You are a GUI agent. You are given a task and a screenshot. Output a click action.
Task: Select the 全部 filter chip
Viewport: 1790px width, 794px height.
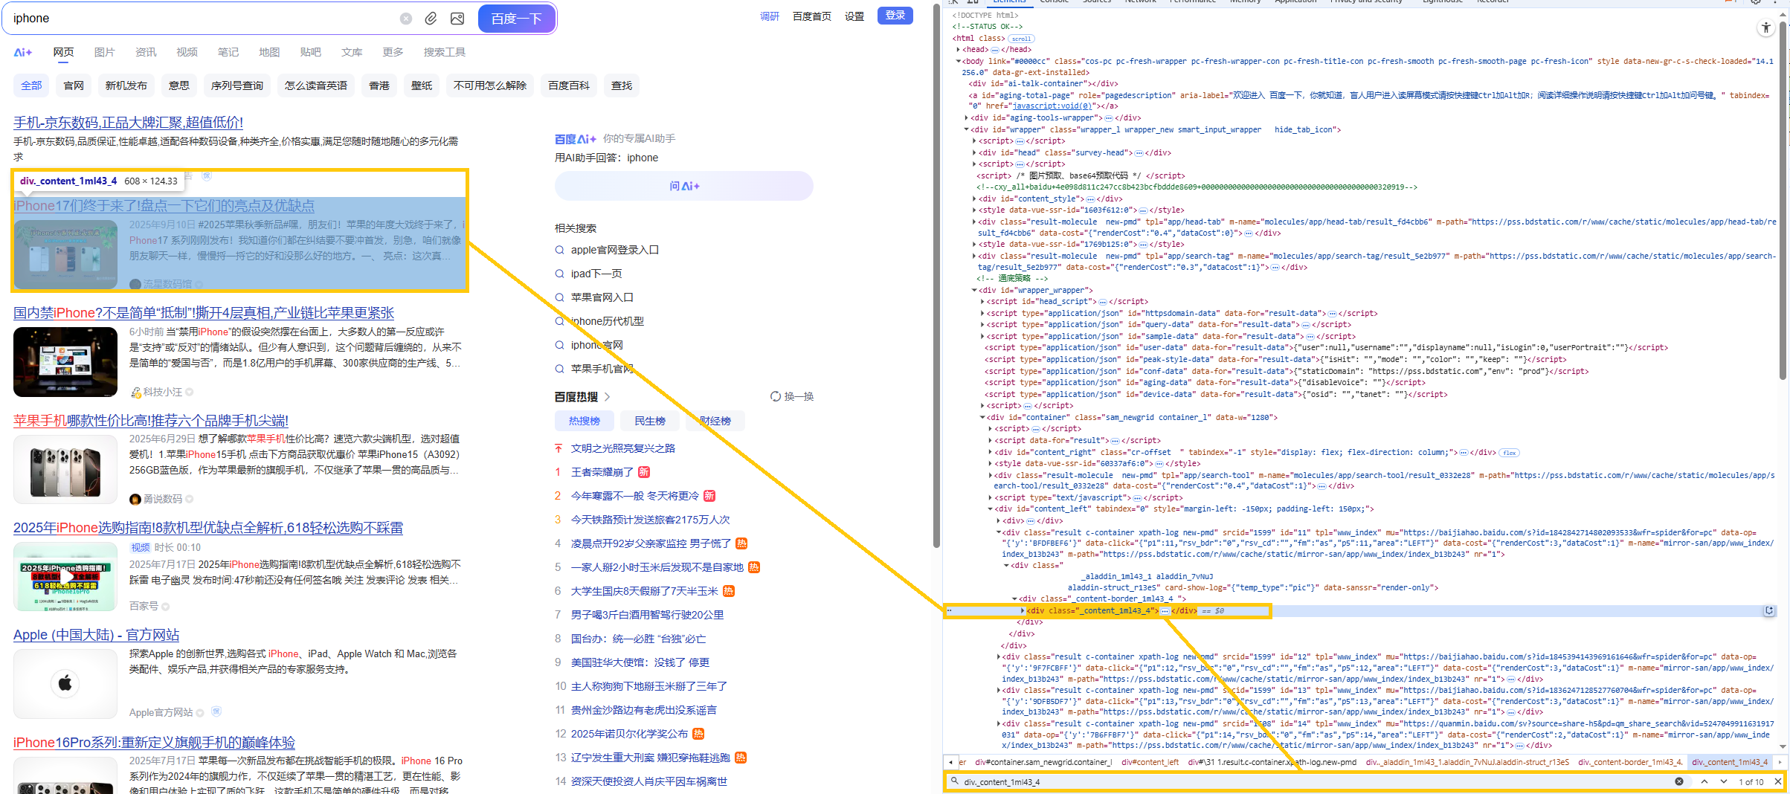pyautogui.click(x=31, y=85)
